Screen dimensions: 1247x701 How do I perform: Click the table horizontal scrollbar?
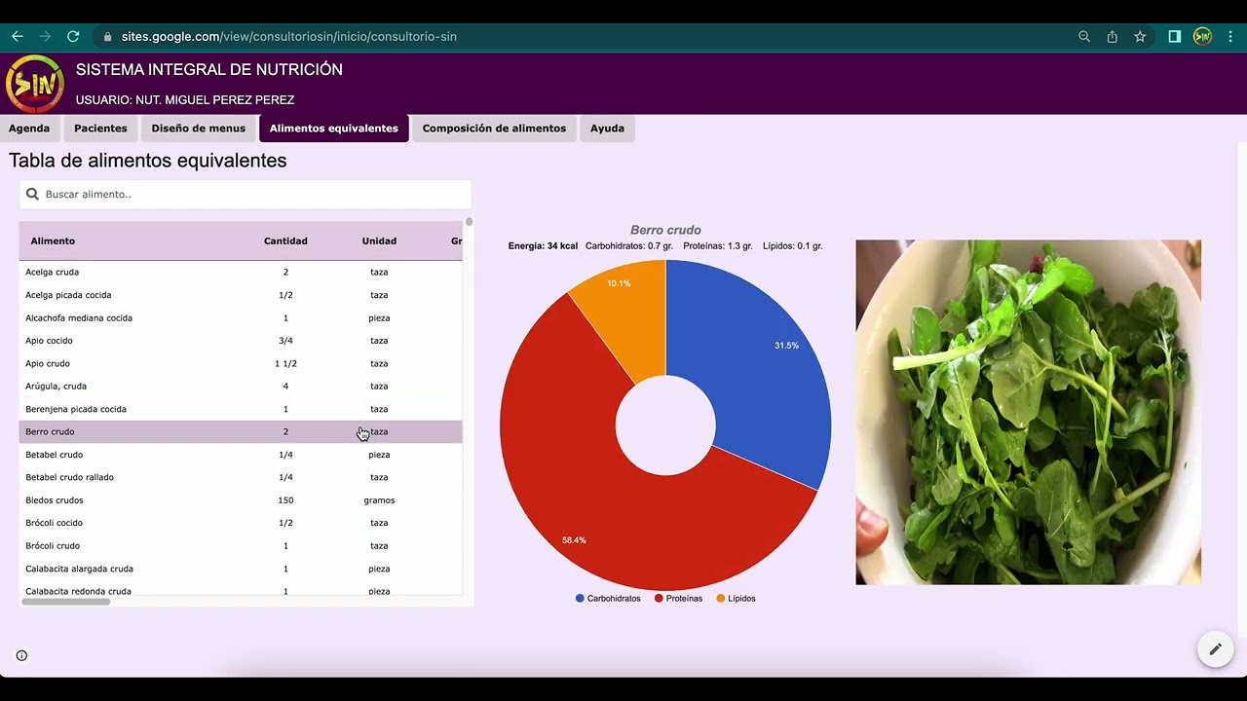click(x=66, y=602)
